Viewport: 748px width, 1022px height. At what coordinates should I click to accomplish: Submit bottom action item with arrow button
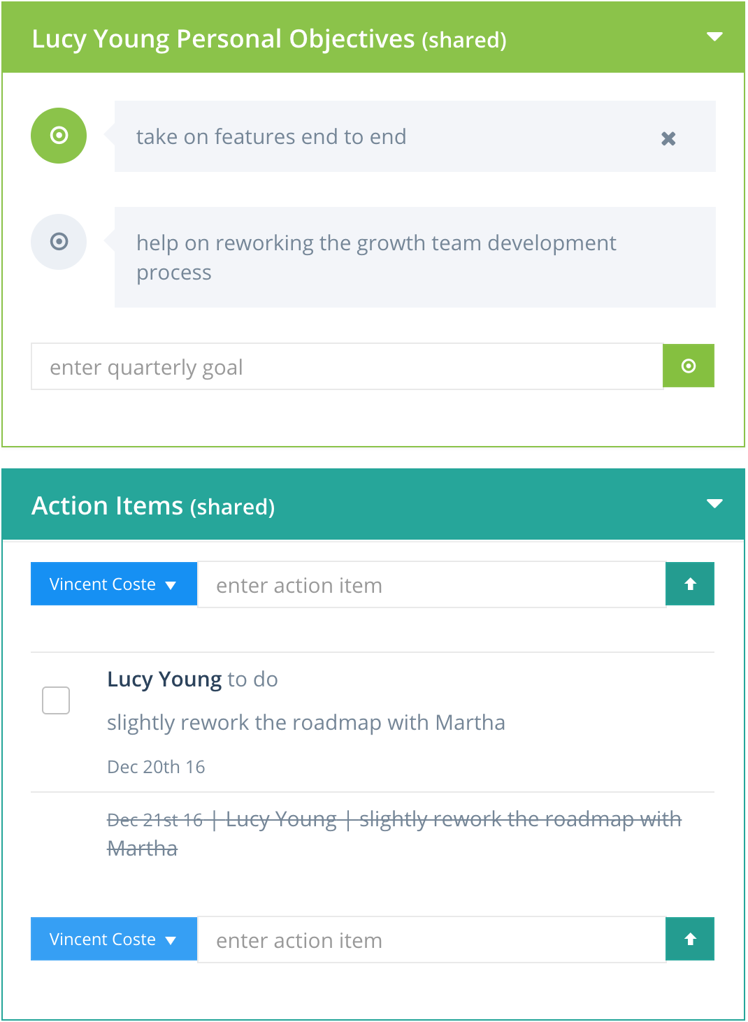pos(690,940)
